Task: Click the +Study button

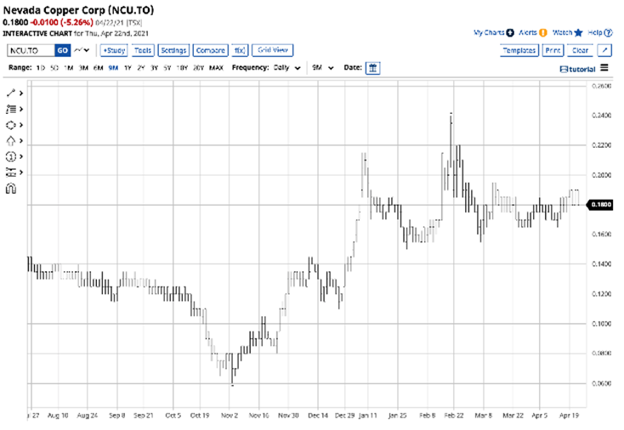Action: [x=114, y=50]
